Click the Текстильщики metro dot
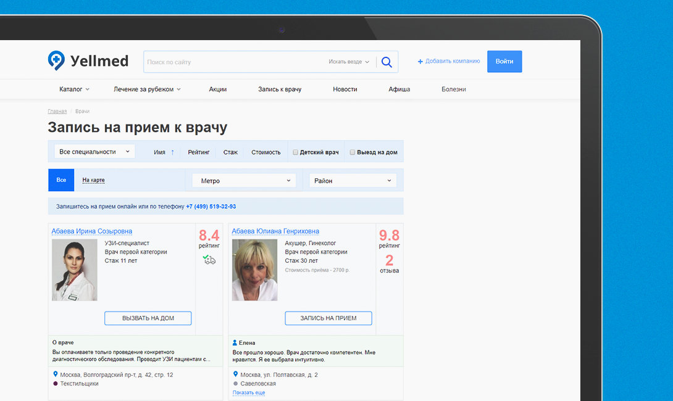 (56, 383)
